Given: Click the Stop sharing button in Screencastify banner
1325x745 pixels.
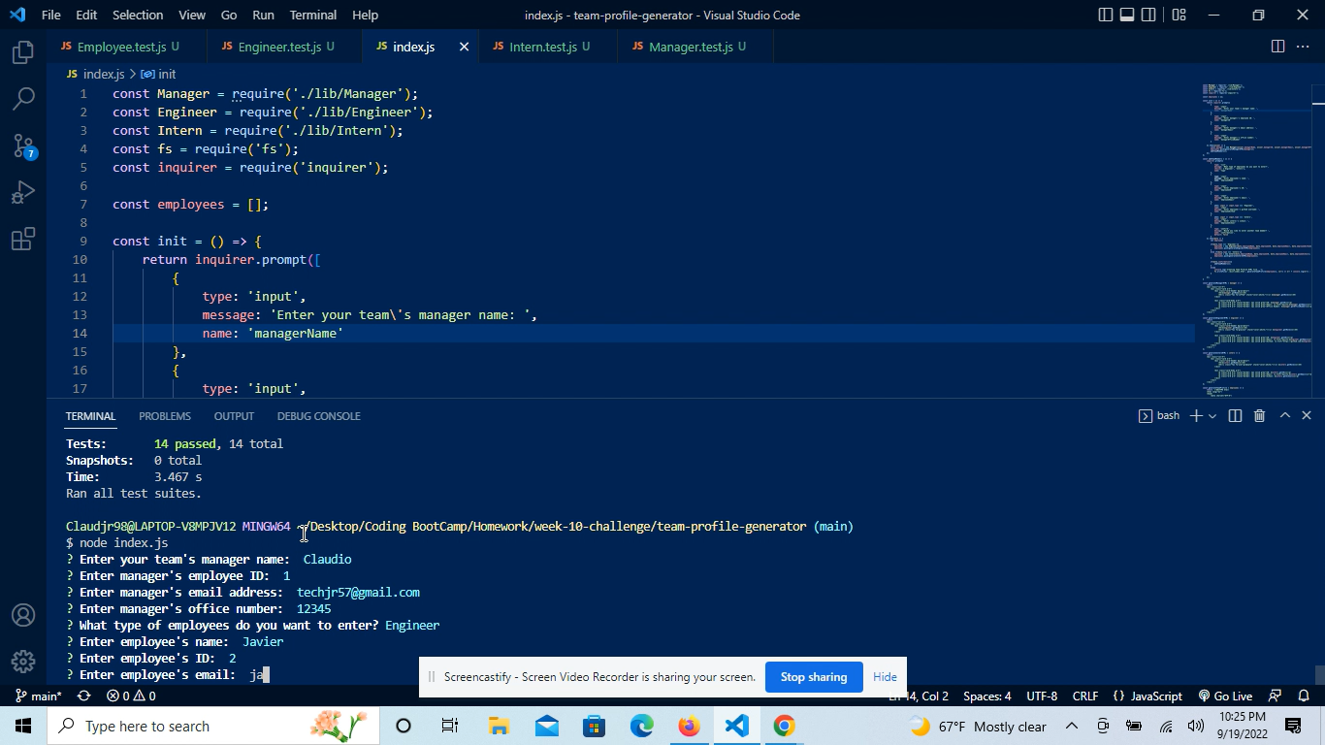Looking at the screenshot, I should click(x=813, y=676).
